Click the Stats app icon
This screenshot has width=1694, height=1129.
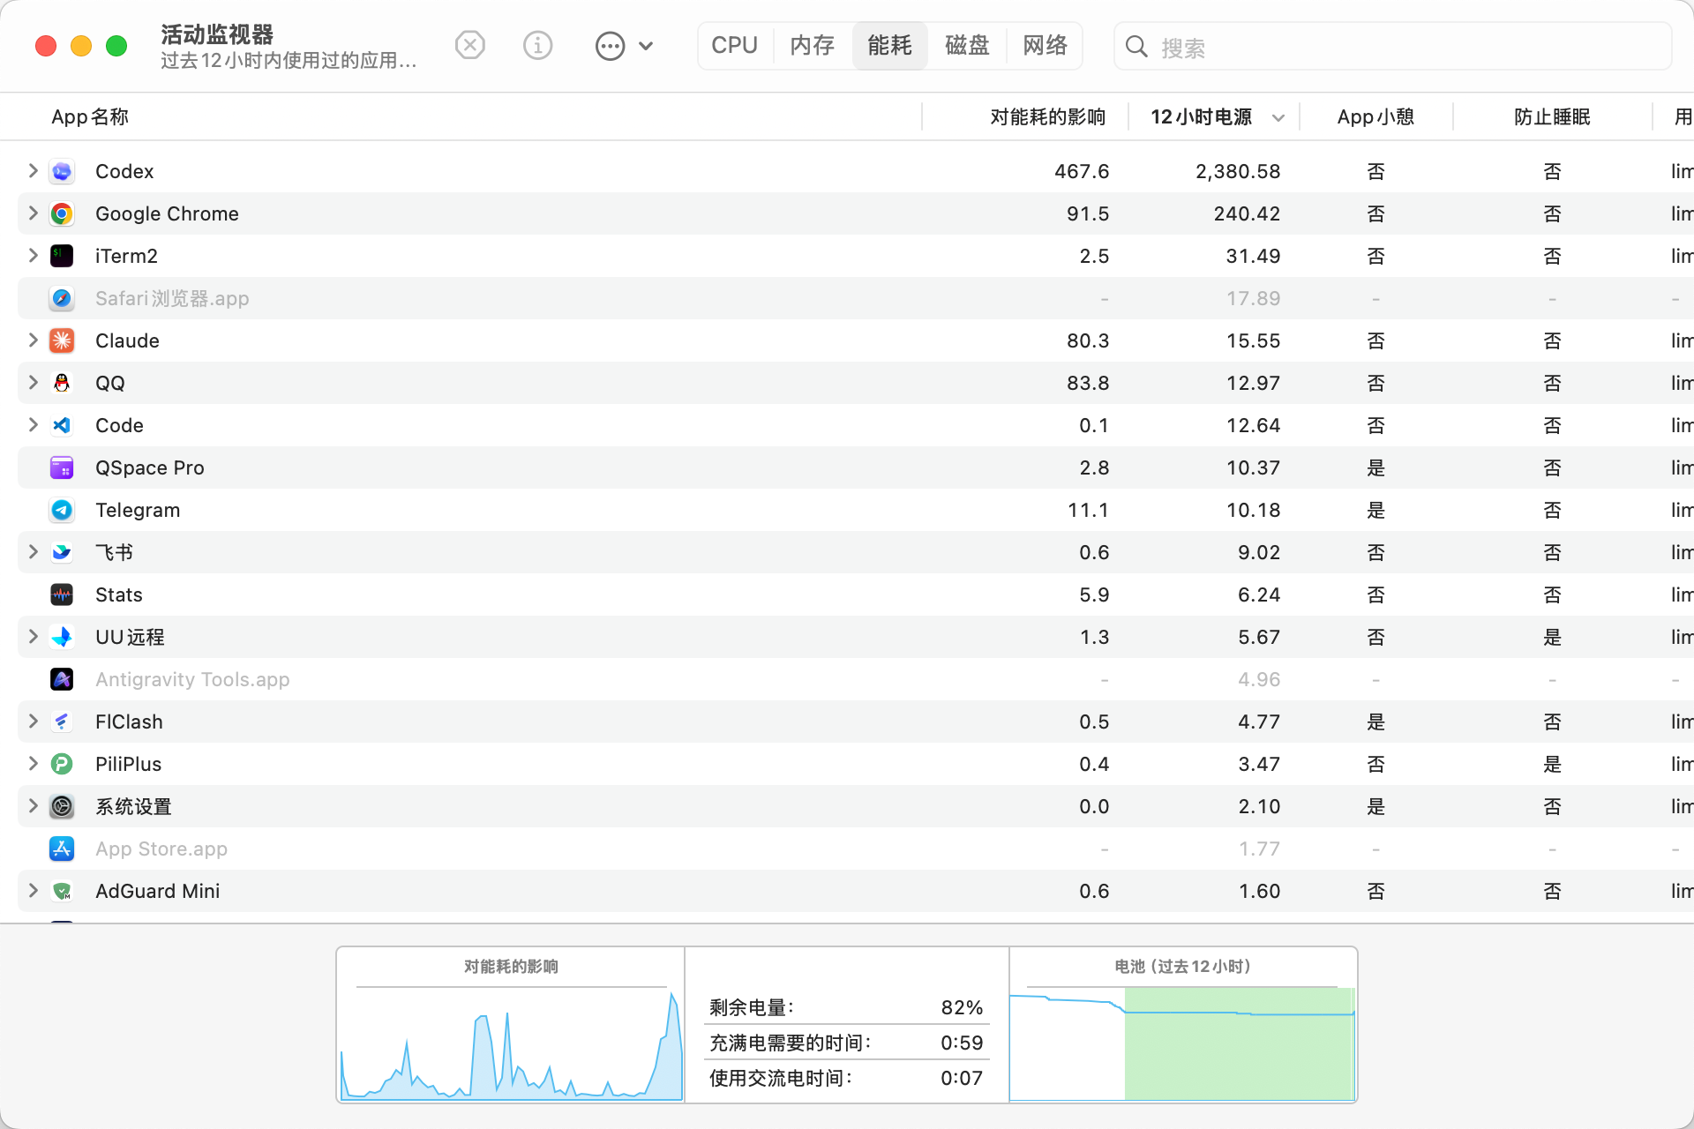coord(62,594)
